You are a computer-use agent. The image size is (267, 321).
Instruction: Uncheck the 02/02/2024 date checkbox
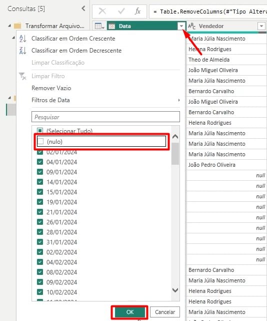40,252
